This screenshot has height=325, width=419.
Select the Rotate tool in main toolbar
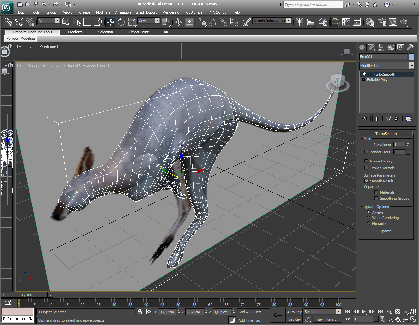[121, 22]
